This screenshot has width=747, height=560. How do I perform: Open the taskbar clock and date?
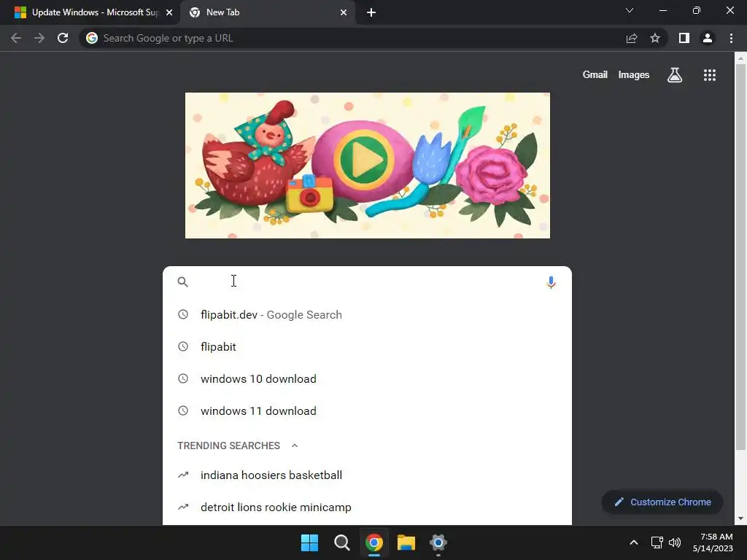713,542
